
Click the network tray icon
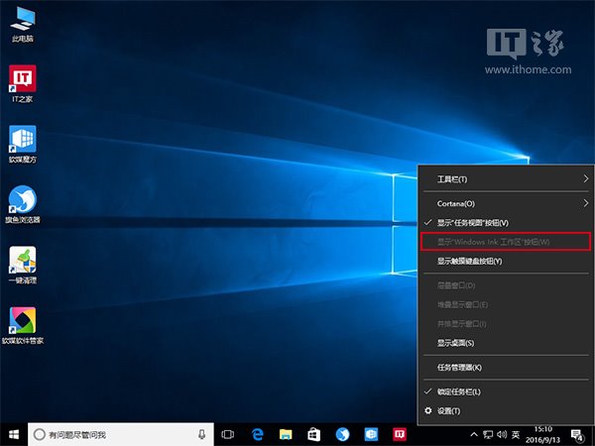tap(488, 435)
